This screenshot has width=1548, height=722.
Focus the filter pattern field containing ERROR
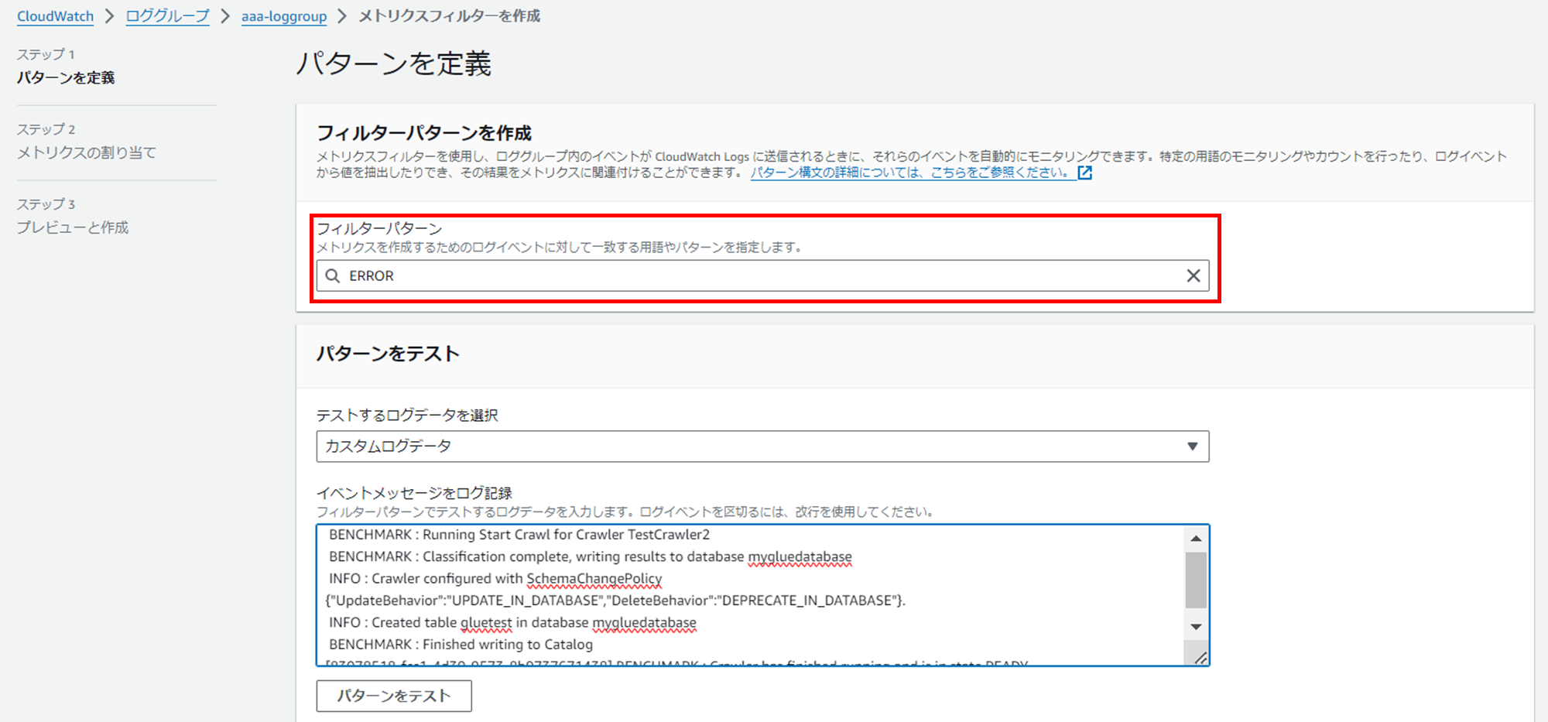click(x=762, y=275)
